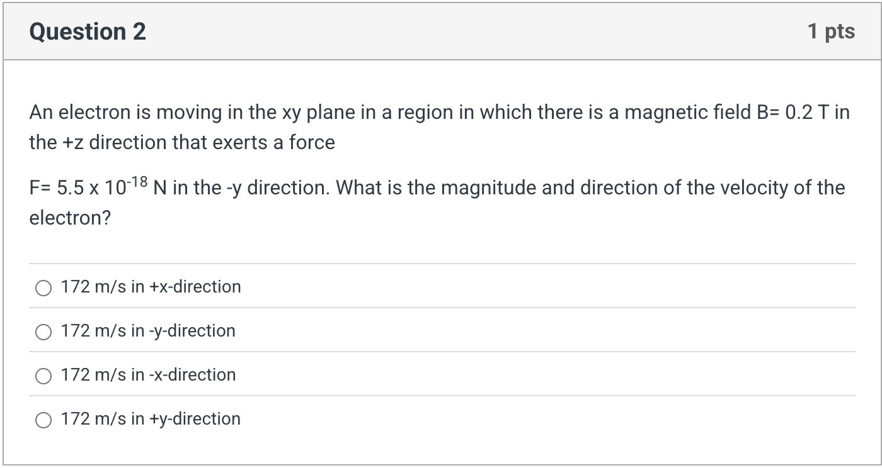882x468 pixels.
Task: Click the divider above the answer choices
Action: [441, 264]
